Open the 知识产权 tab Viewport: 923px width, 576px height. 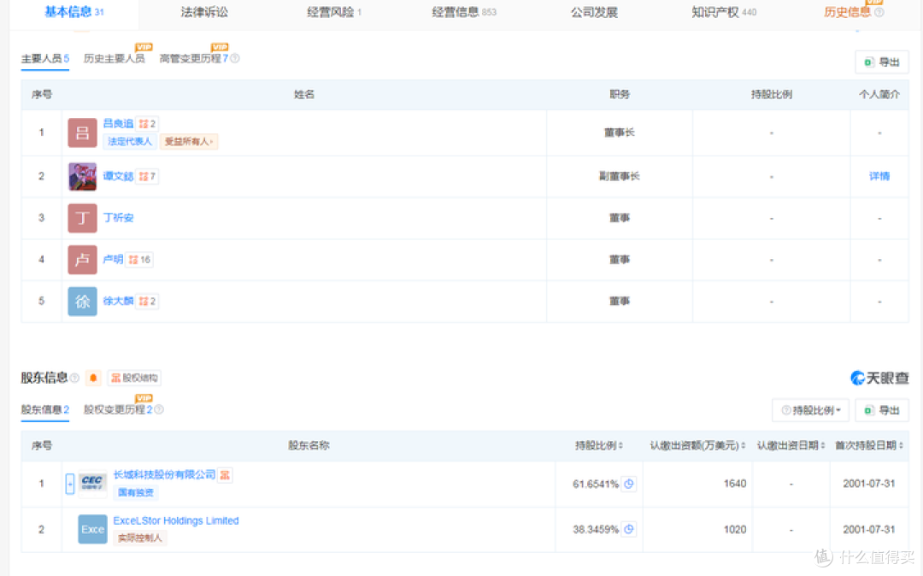pyautogui.click(x=724, y=12)
